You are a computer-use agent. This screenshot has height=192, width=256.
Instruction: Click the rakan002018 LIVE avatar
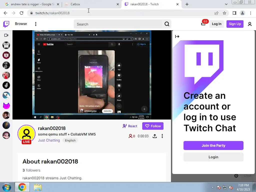tap(26, 134)
